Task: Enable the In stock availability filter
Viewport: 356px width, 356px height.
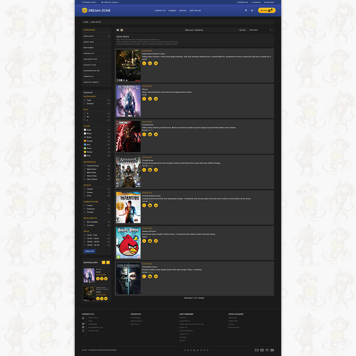Action: (x=85, y=225)
